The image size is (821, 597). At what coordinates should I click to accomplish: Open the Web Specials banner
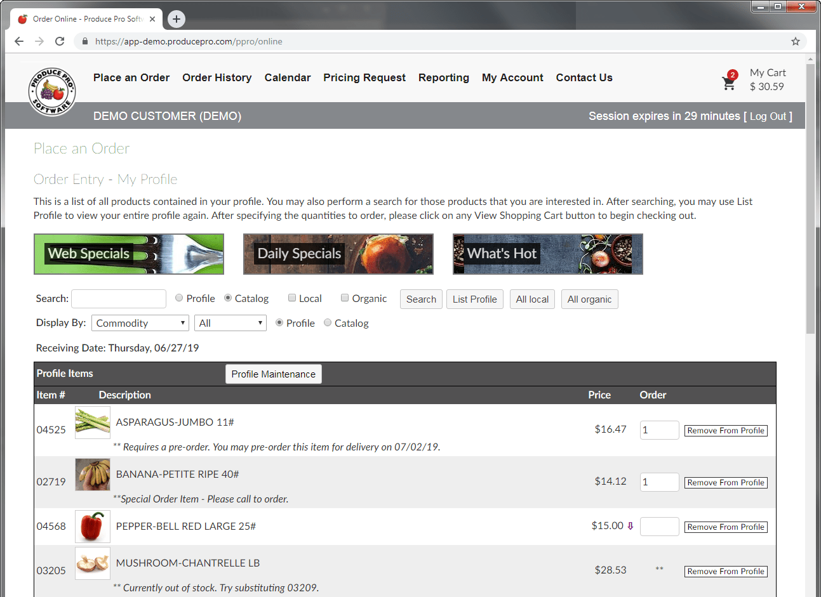(x=128, y=254)
